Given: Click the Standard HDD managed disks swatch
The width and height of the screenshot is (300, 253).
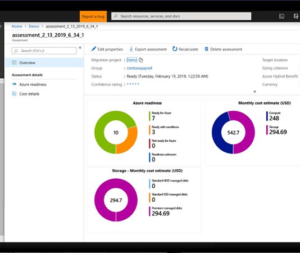Looking at the screenshot, I should (x=149, y=184).
